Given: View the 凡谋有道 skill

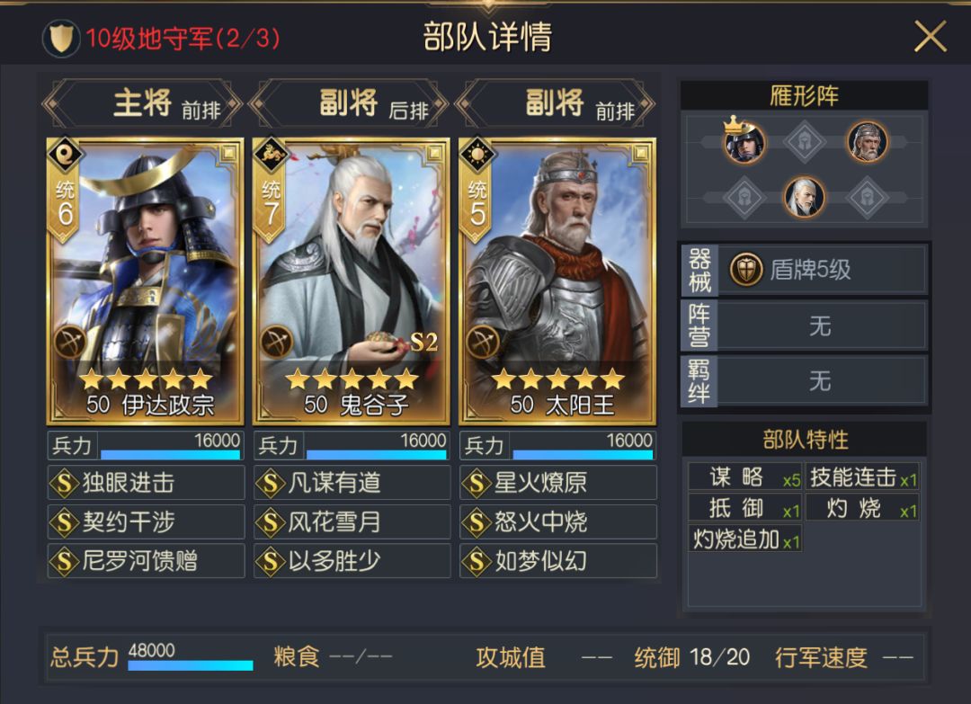Looking at the screenshot, I should (352, 483).
